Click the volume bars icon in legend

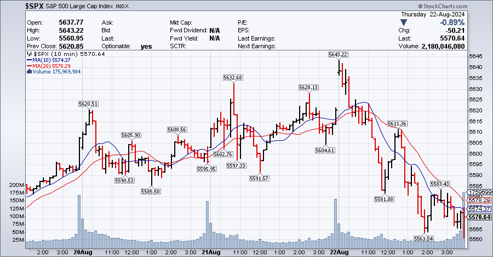click(x=28, y=71)
